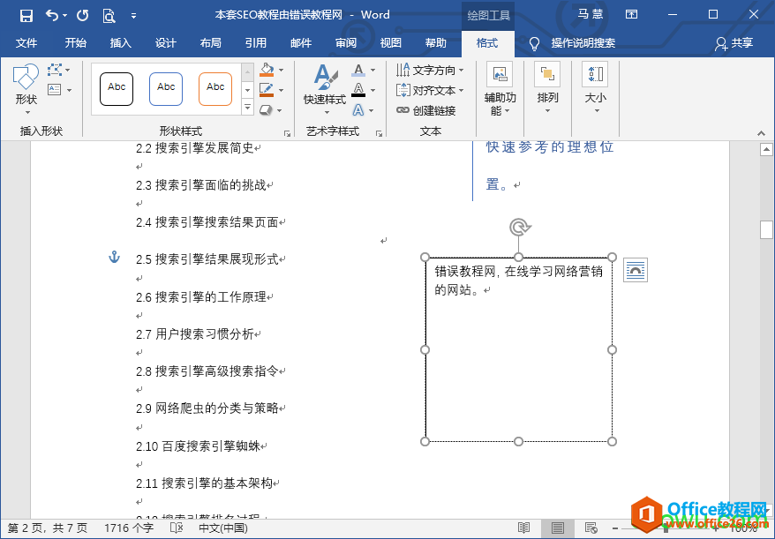Open the shape fill color dropdown
Screen dimensions: 775x539
(282, 71)
